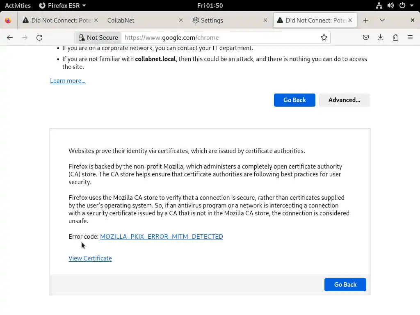Click the browser back arrow
The width and height of the screenshot is (420, 315).
pyautogui.click(x=10, y=38)
